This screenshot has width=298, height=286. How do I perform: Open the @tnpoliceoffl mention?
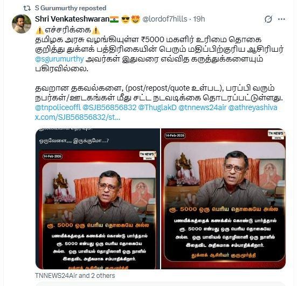click(58, 107)
